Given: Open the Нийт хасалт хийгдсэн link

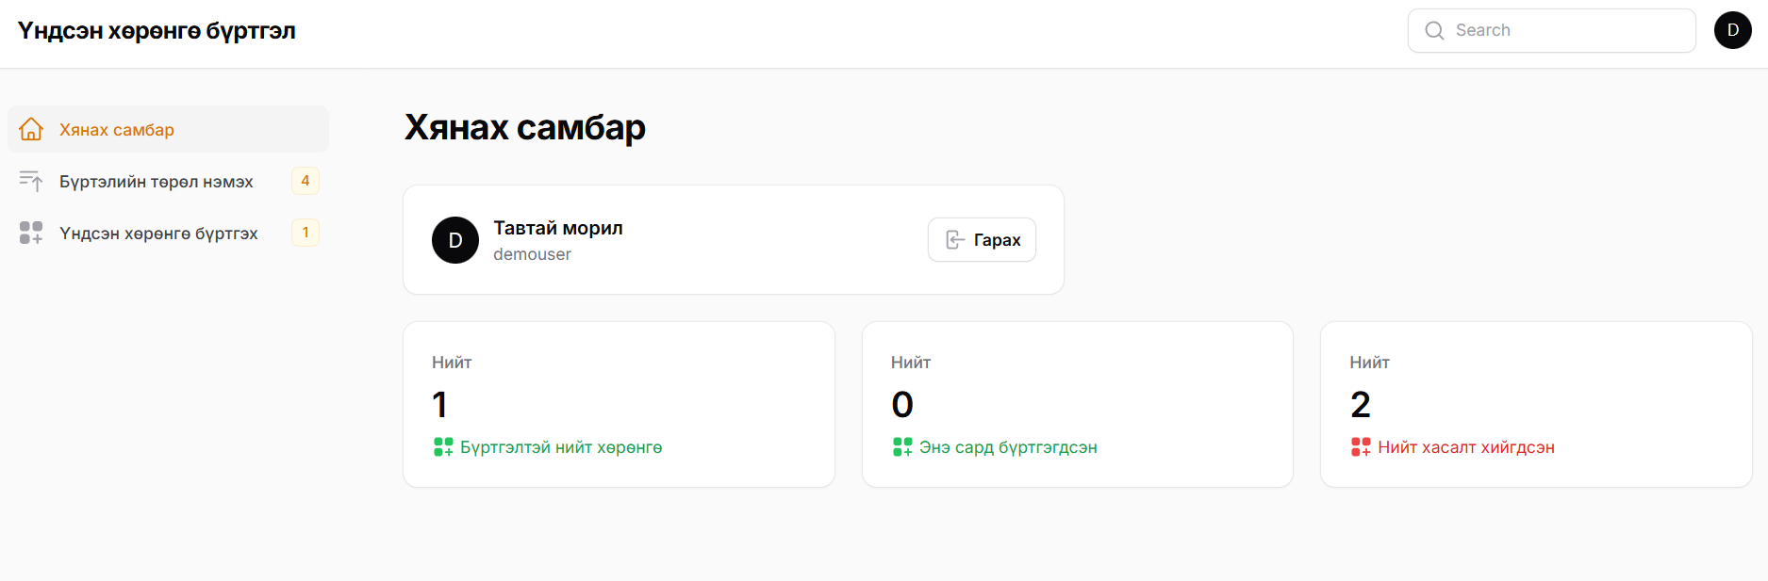Looking at the screenshot, I should tap(1466, 447).
